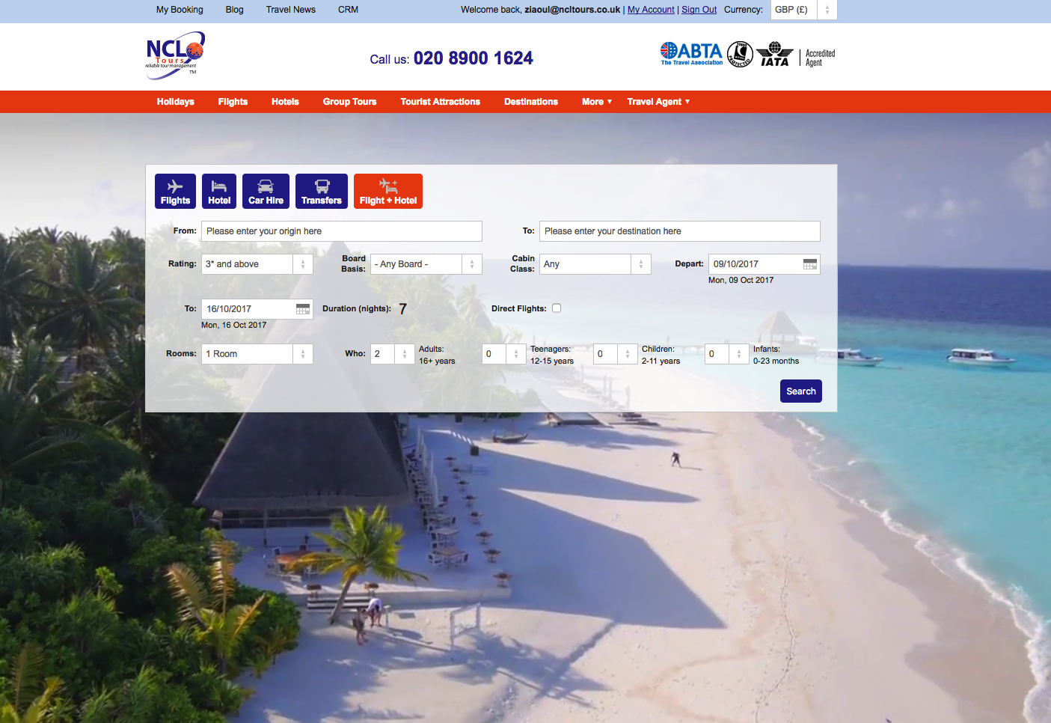Change the Currency selector from GBP

tap(803, 10)
